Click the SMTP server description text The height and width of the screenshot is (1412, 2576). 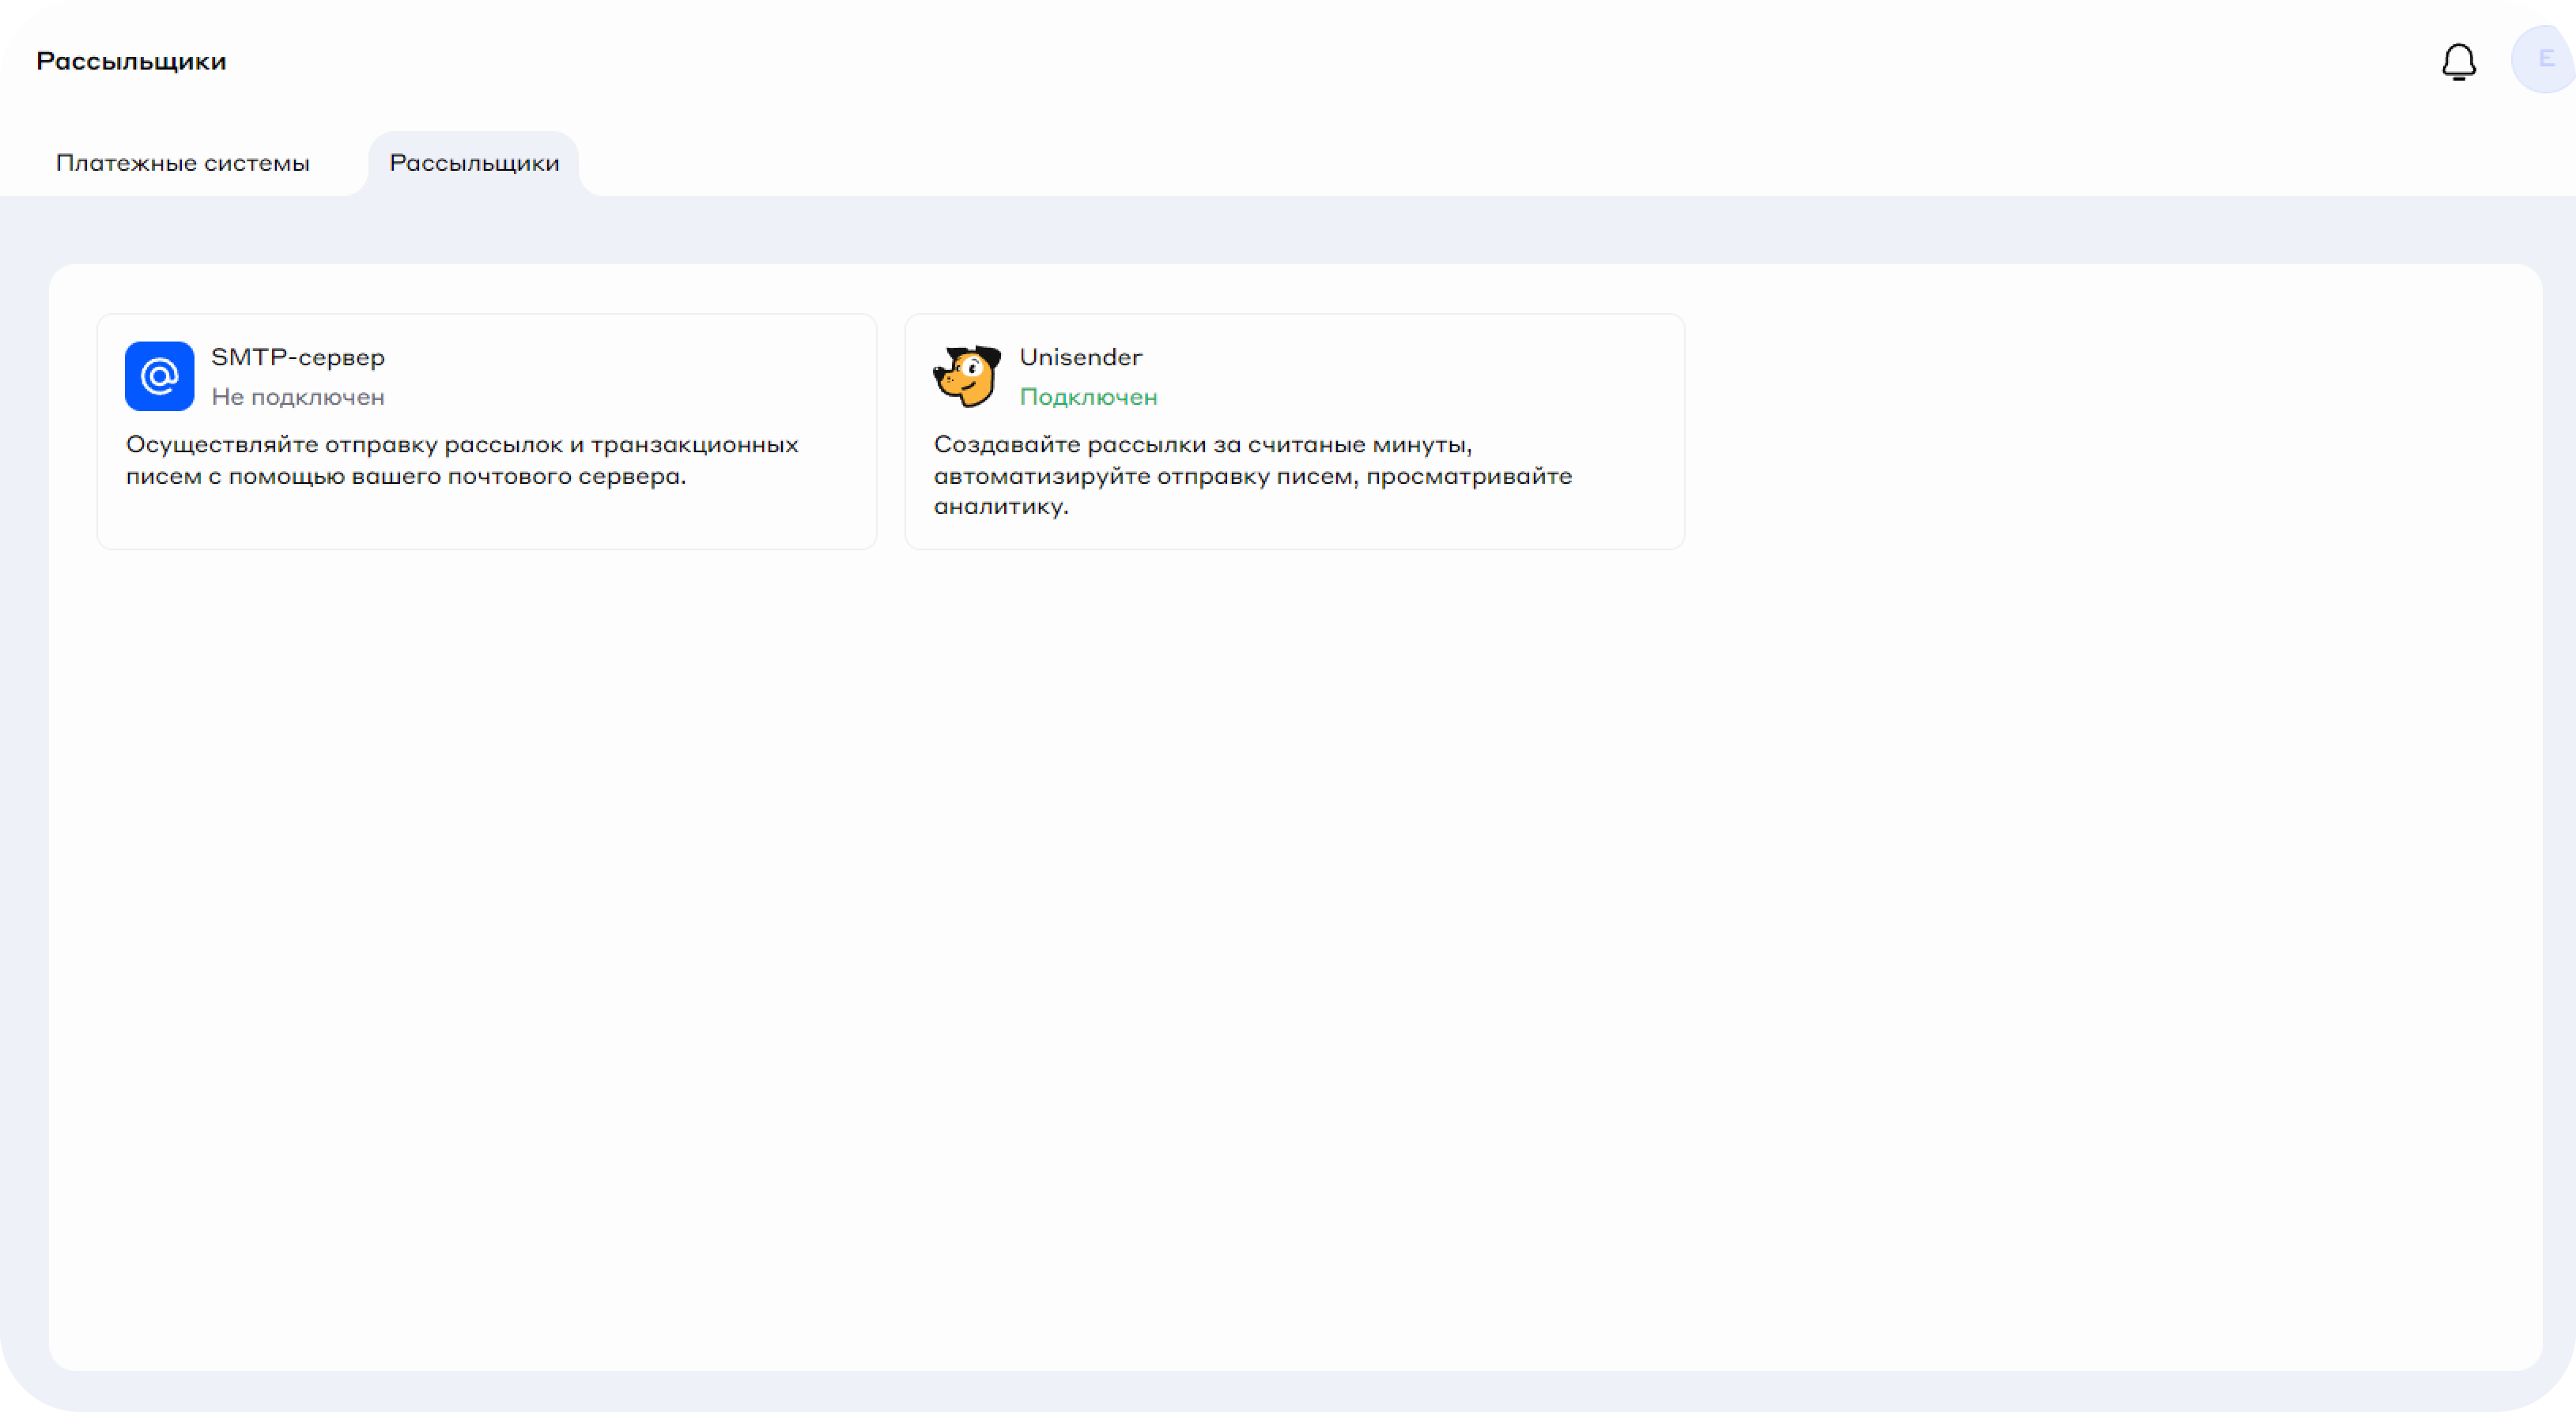462,460
